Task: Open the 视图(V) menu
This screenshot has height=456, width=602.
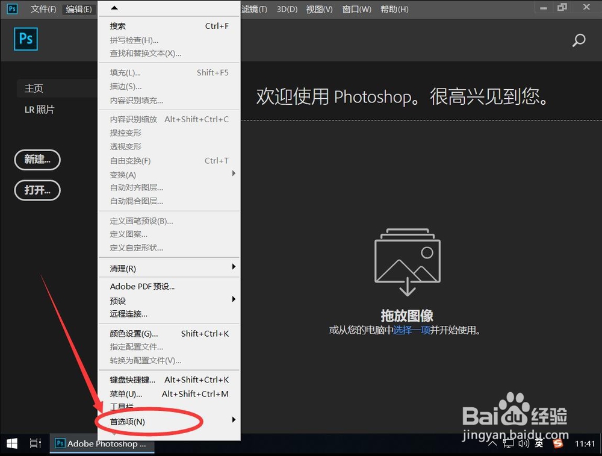Action: click(320, 9)
